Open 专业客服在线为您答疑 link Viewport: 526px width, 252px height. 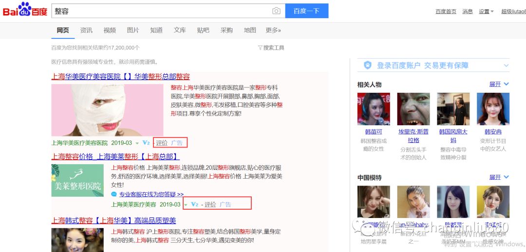click(x=151, y=194)
